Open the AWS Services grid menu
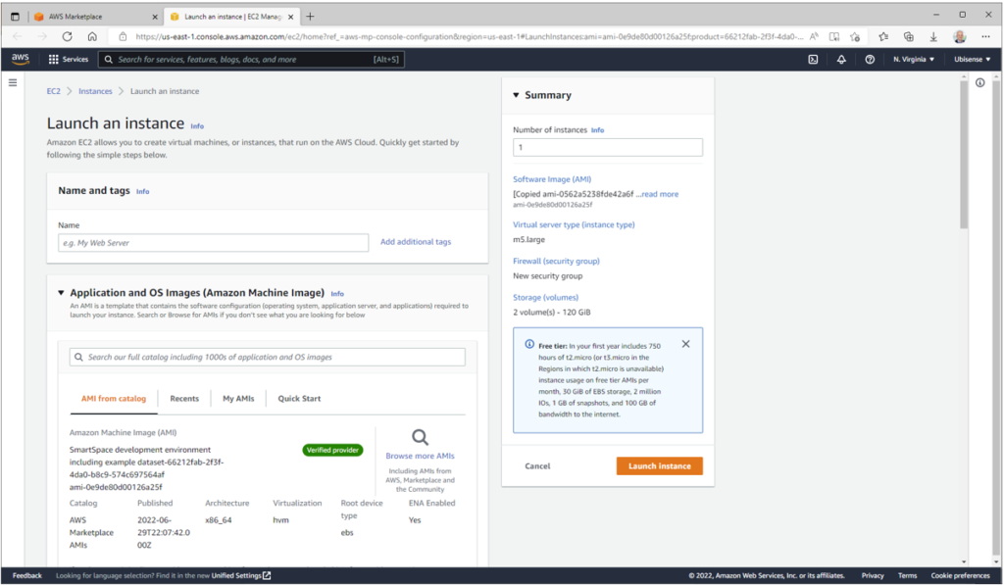The image size is (1004, 585). 69,59
